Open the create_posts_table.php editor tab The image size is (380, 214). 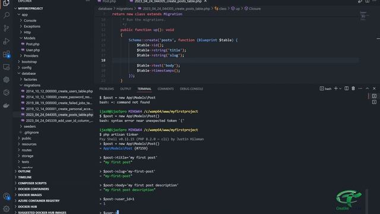[168, 1]
